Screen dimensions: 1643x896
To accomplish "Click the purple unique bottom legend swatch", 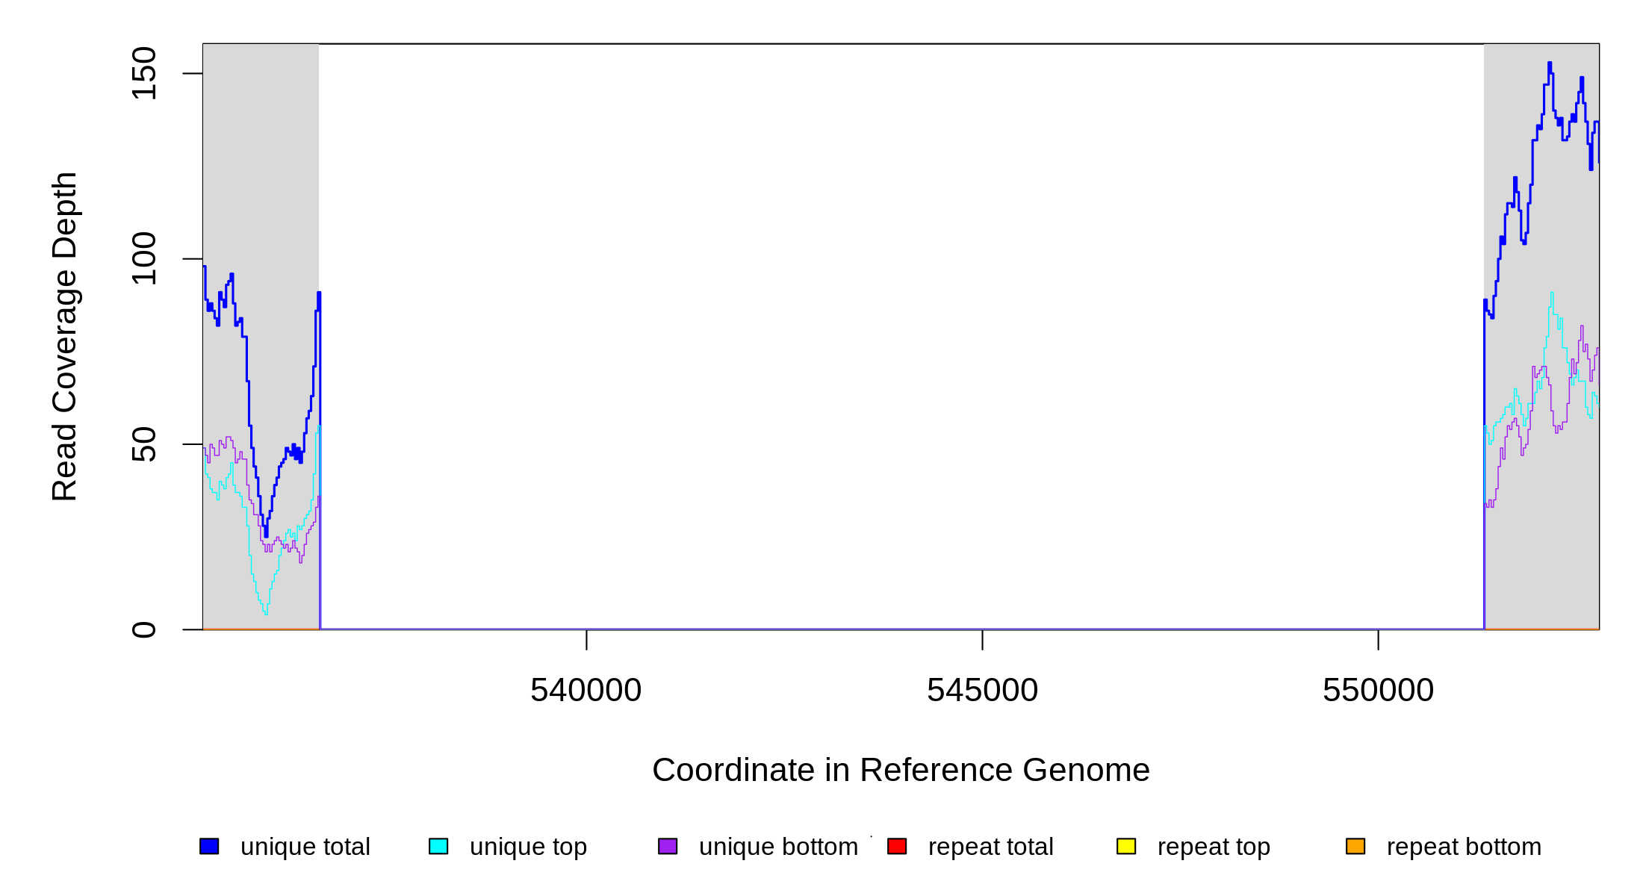I will 668,846.
